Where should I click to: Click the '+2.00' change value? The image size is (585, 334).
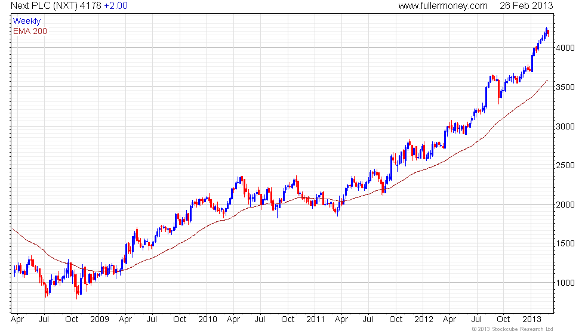click(x=116, y=6)
